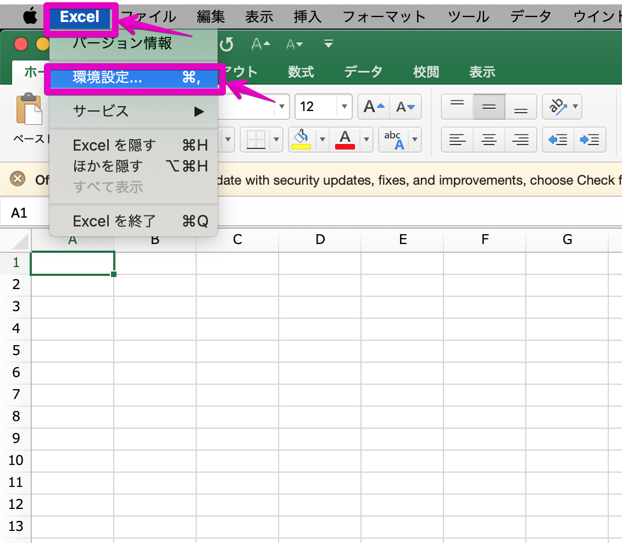Choose Excel を終了 to quit
This screenshot has width=622, height=543.
click(134, 221)
